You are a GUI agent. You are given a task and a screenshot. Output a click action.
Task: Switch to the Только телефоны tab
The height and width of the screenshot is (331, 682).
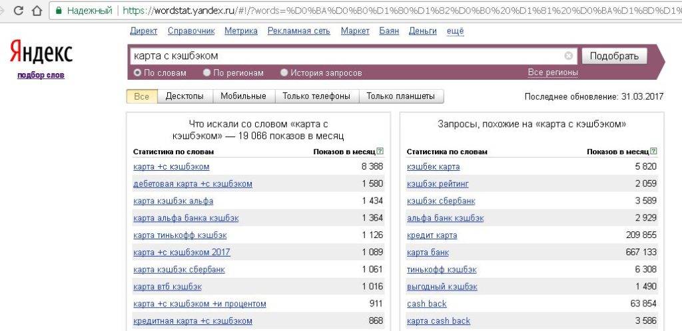[316, 96]
